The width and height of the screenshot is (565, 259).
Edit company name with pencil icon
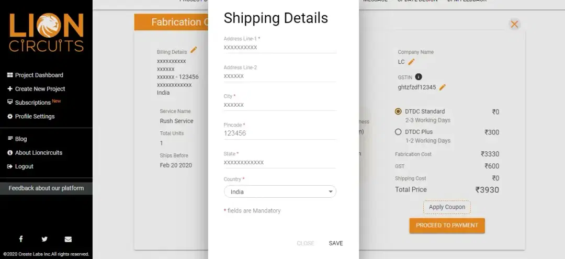pos(411,62)
